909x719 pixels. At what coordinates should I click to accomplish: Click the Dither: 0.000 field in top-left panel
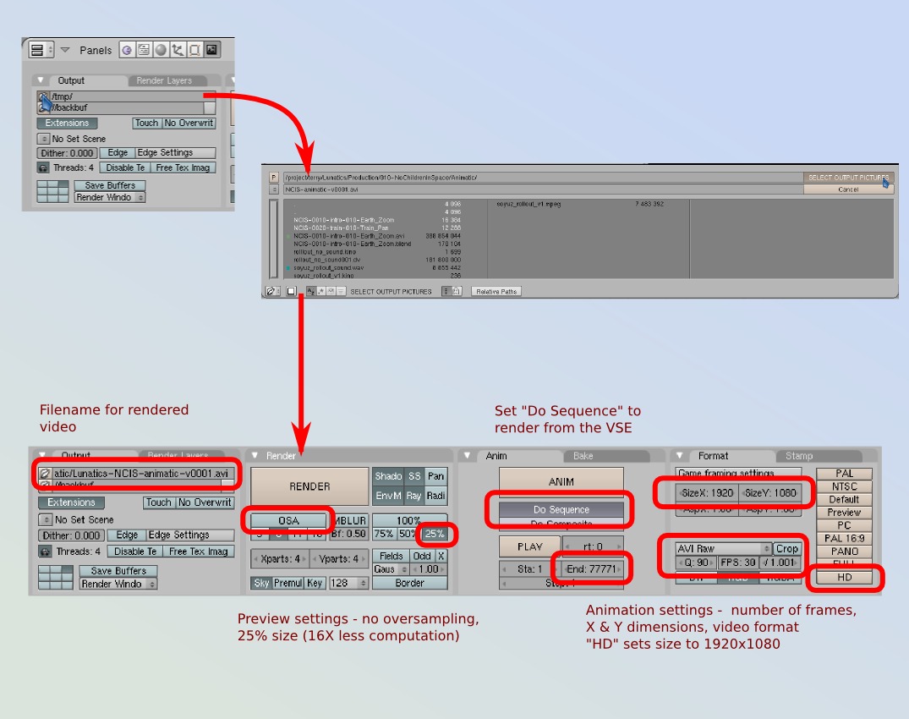(67, 153)
